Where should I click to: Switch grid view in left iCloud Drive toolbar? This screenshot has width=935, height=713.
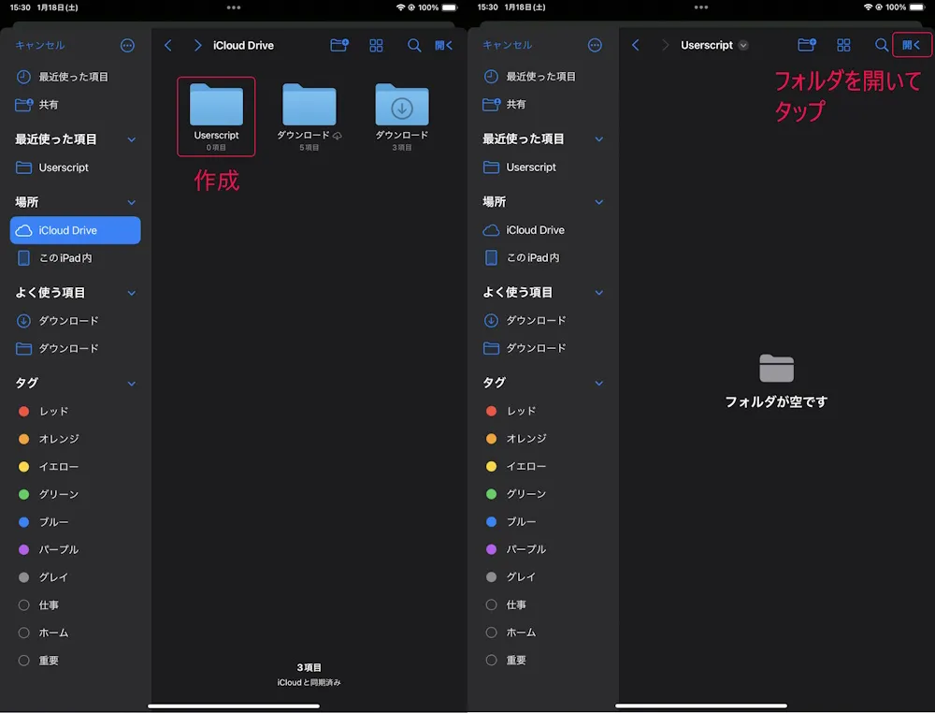pos(376,45)
